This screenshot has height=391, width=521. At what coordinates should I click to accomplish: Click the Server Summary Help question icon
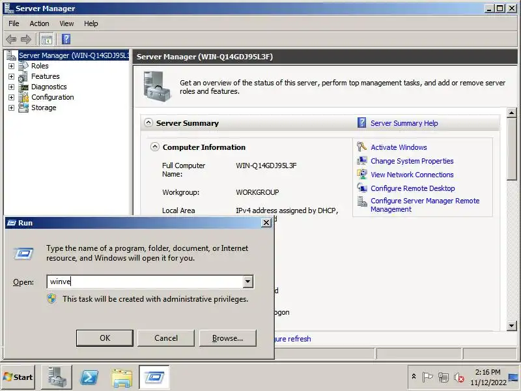click(x=362, y=123)
